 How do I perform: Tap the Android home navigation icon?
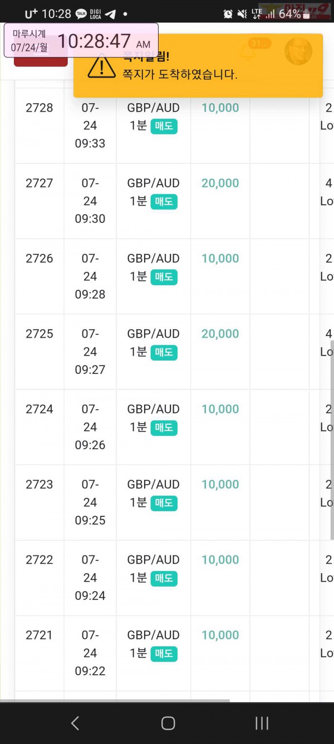pyautogui.click(x=168, y=723)
